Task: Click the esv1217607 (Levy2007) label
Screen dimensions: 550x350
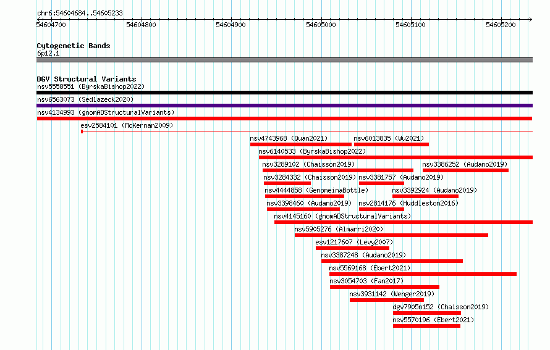Action: point(354,242)
